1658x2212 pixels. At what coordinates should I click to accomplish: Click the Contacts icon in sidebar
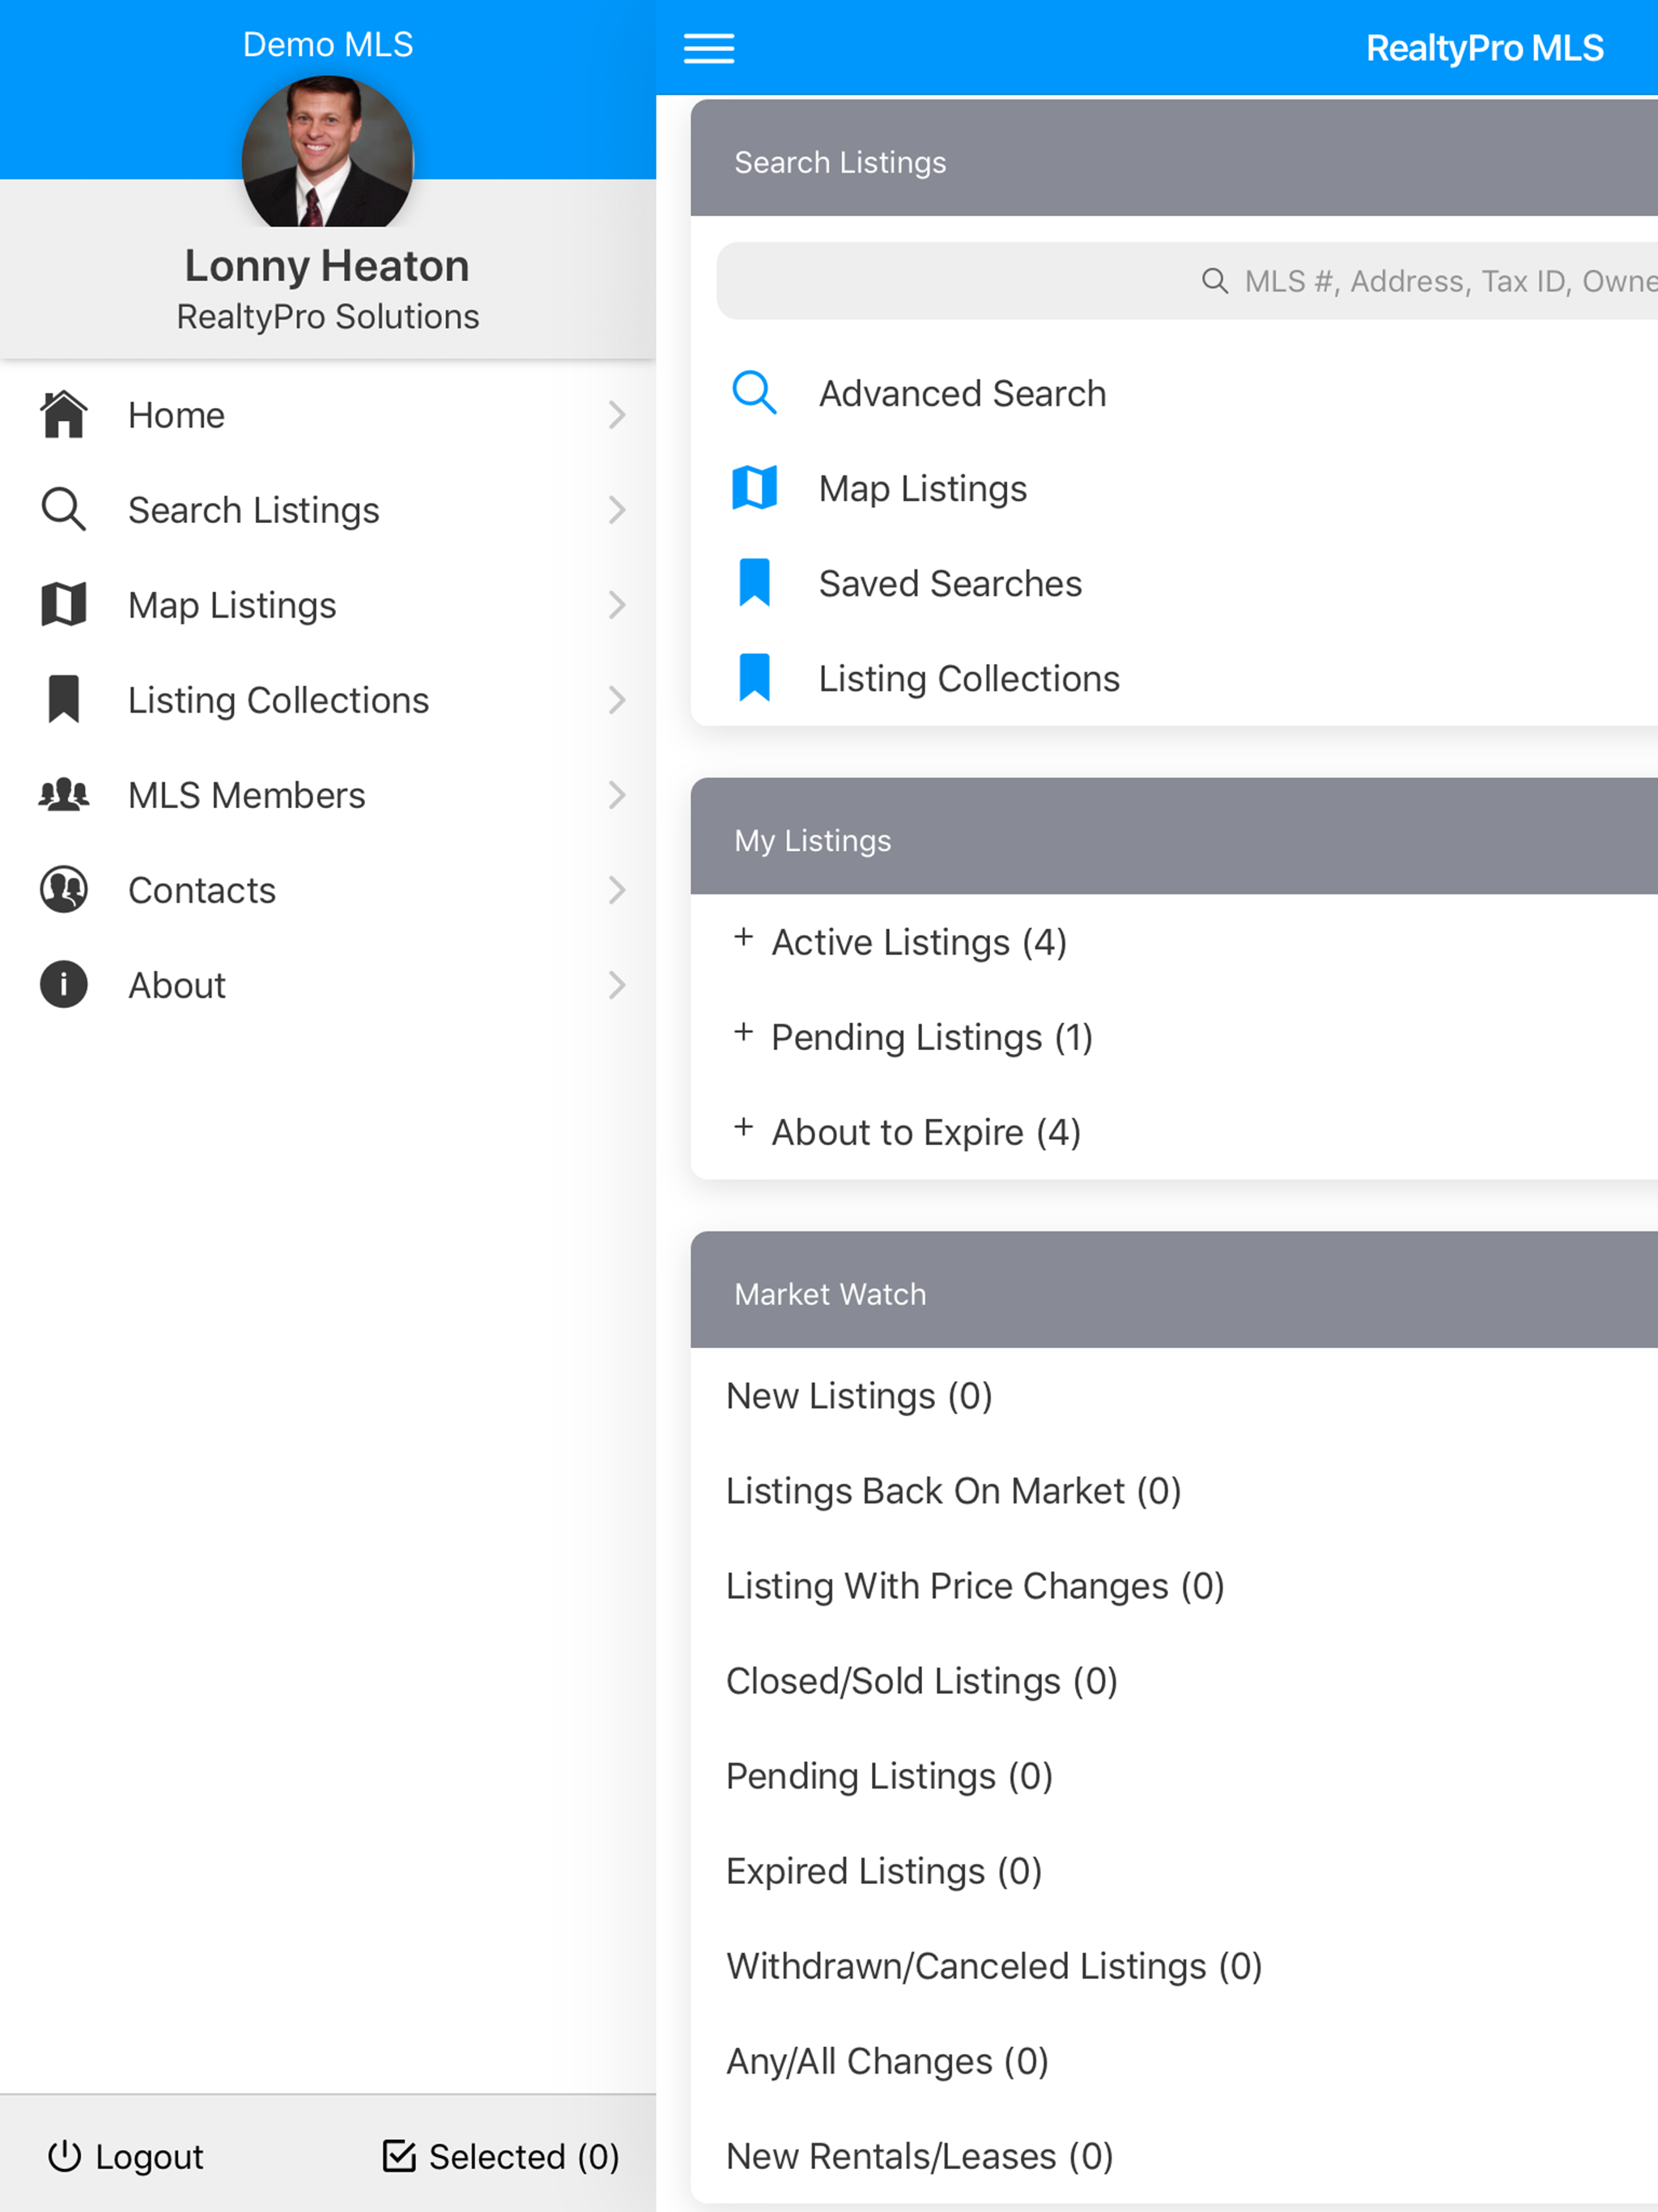(x=64, y=889)
